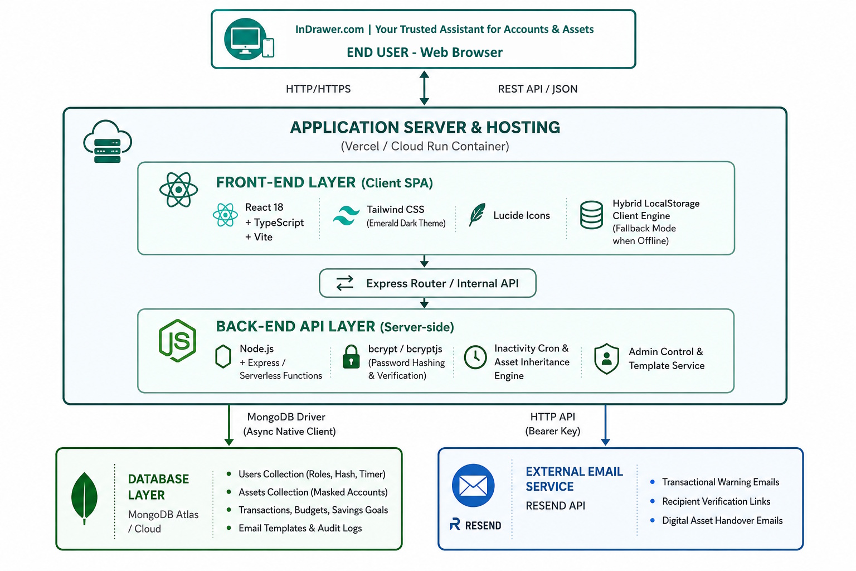The height and width of the screenshot is (571, 856).
Task: Click the React 18 + TypeScript text
Action: pos(274,222)
